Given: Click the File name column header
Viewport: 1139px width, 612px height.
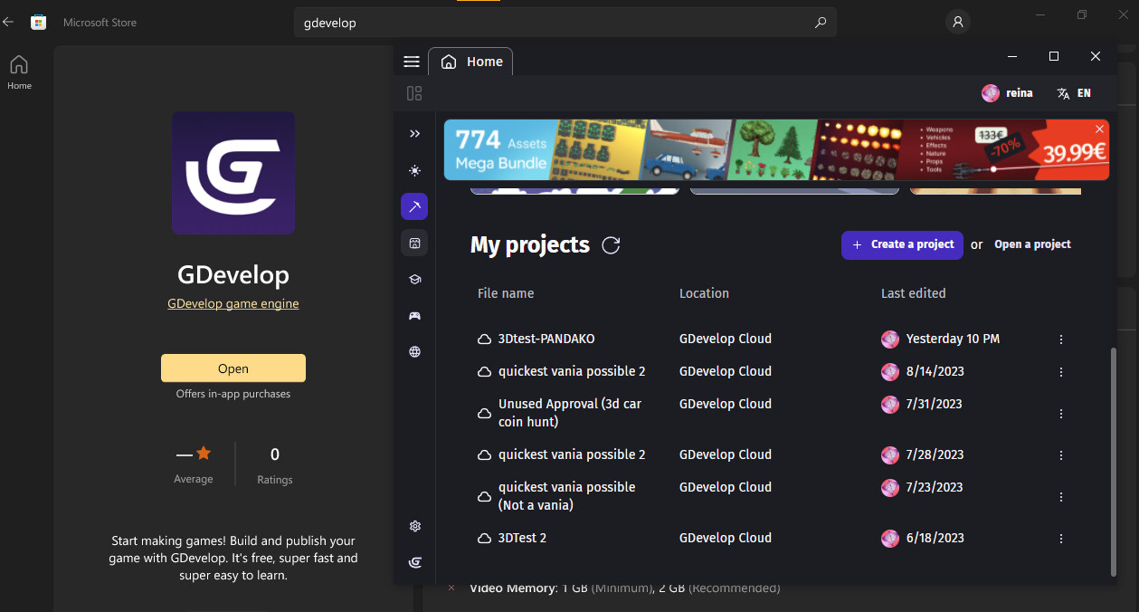Looking at the screenshot, I should pyautogui.click(x=506, y=293).
